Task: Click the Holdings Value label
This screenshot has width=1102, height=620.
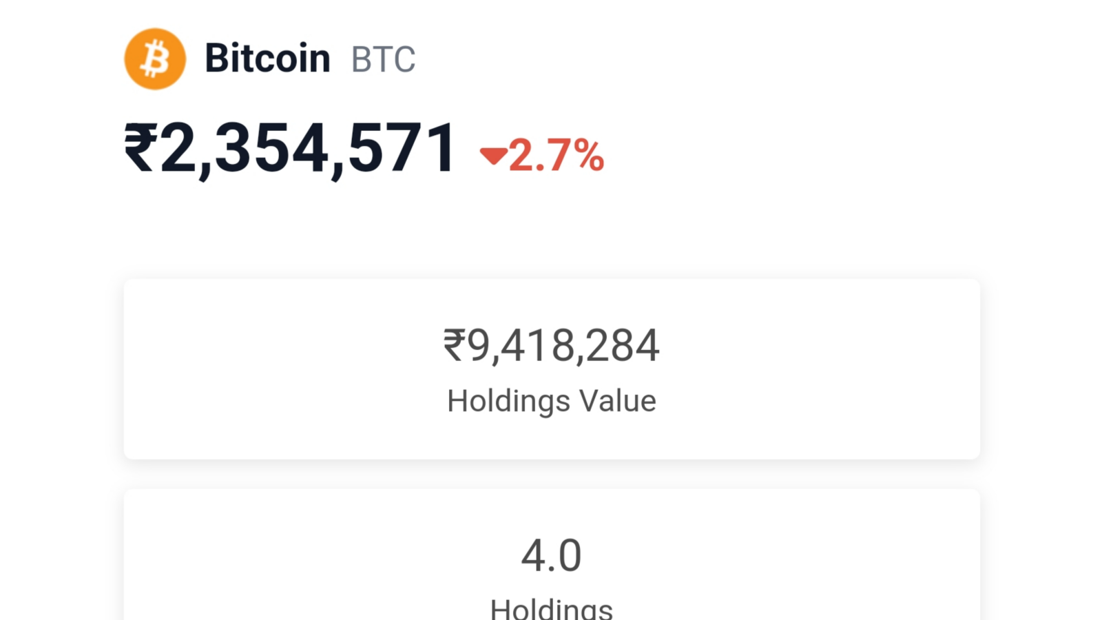Action: (551, 400)
